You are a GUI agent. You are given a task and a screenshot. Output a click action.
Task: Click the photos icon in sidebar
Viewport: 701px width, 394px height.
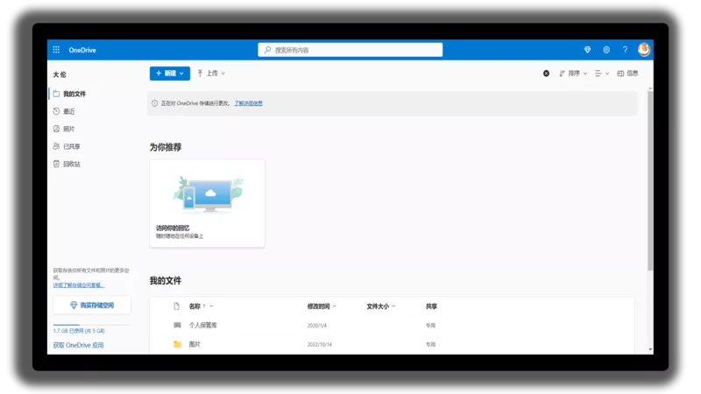pos(56,129)
